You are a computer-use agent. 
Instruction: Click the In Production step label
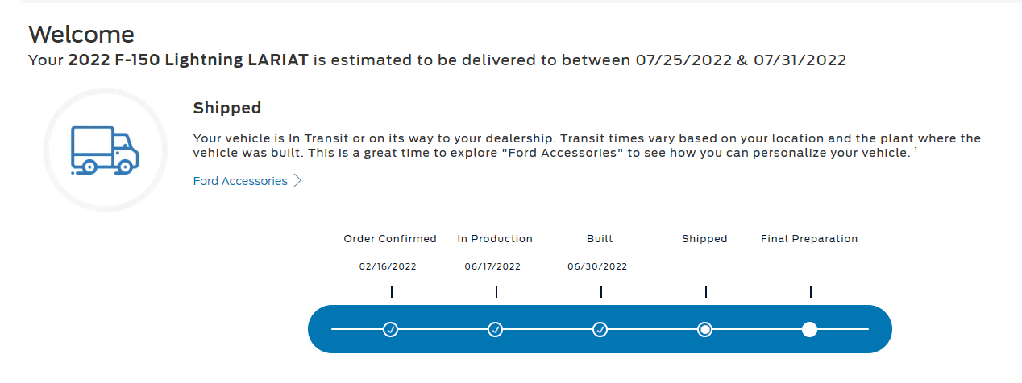[495, 239]
